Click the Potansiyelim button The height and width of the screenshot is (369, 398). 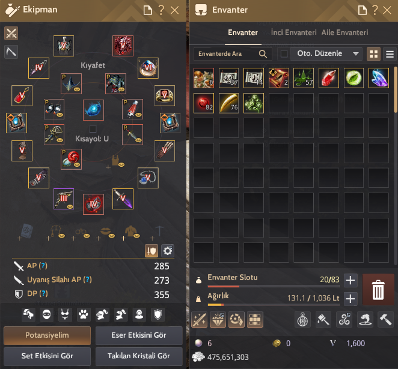click(47, 335)
